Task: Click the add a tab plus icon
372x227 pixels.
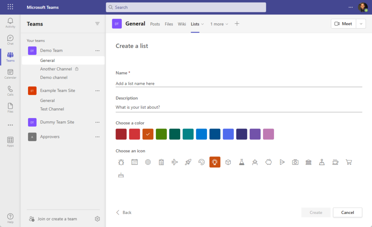Action: 237,24
